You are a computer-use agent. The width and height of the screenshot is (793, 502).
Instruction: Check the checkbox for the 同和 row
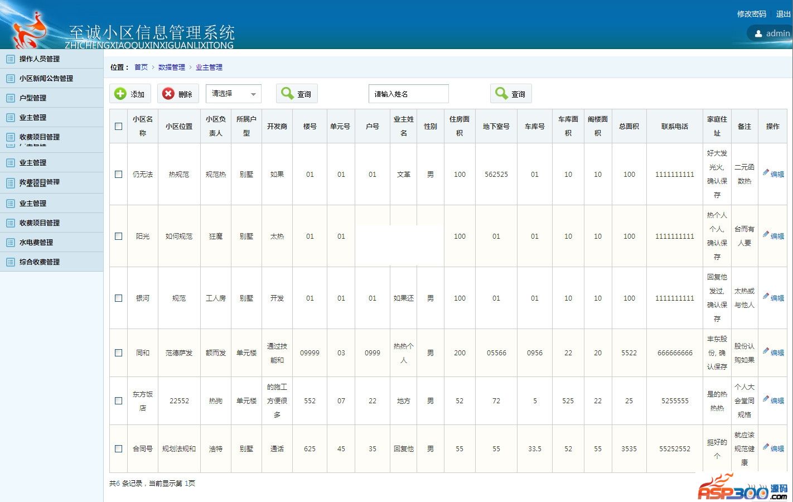[118, 353]
